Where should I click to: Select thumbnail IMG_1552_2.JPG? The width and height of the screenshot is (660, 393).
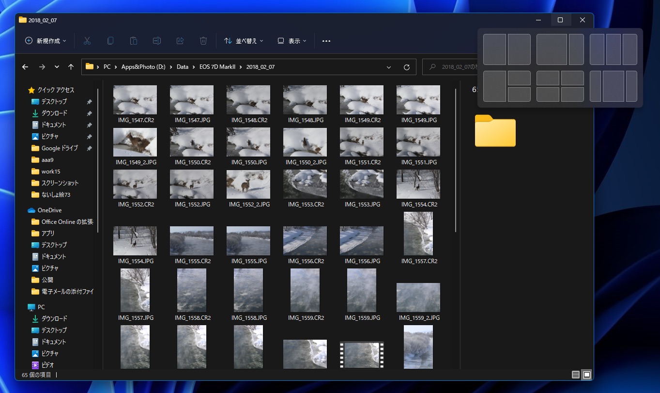point(248,184)
